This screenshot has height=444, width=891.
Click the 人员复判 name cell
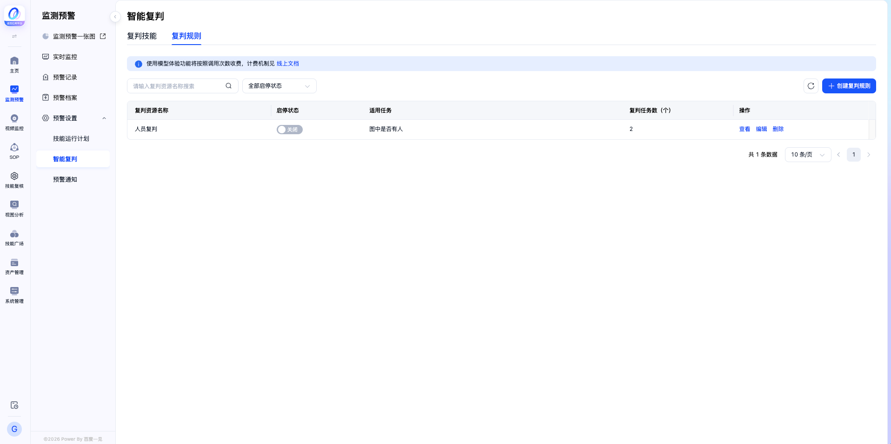point(146,129)
